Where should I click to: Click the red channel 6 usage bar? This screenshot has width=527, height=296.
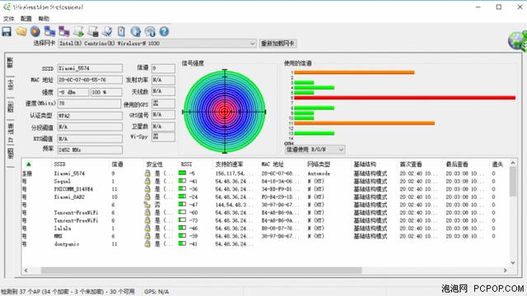(x=404, y=98)
